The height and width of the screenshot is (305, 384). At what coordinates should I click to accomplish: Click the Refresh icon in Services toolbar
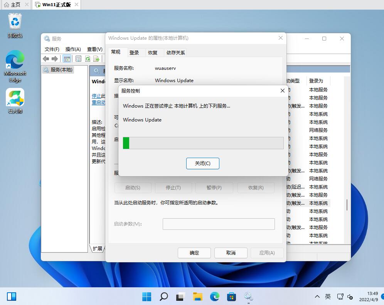pos(88,58)
